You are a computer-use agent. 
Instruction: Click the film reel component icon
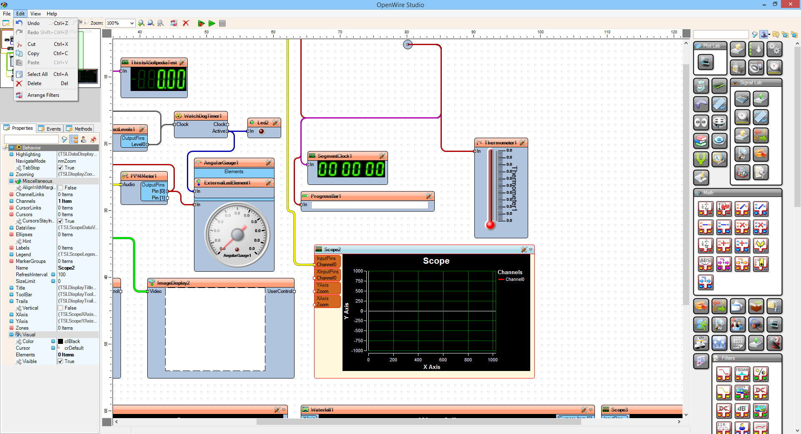[x=720, y=122]
